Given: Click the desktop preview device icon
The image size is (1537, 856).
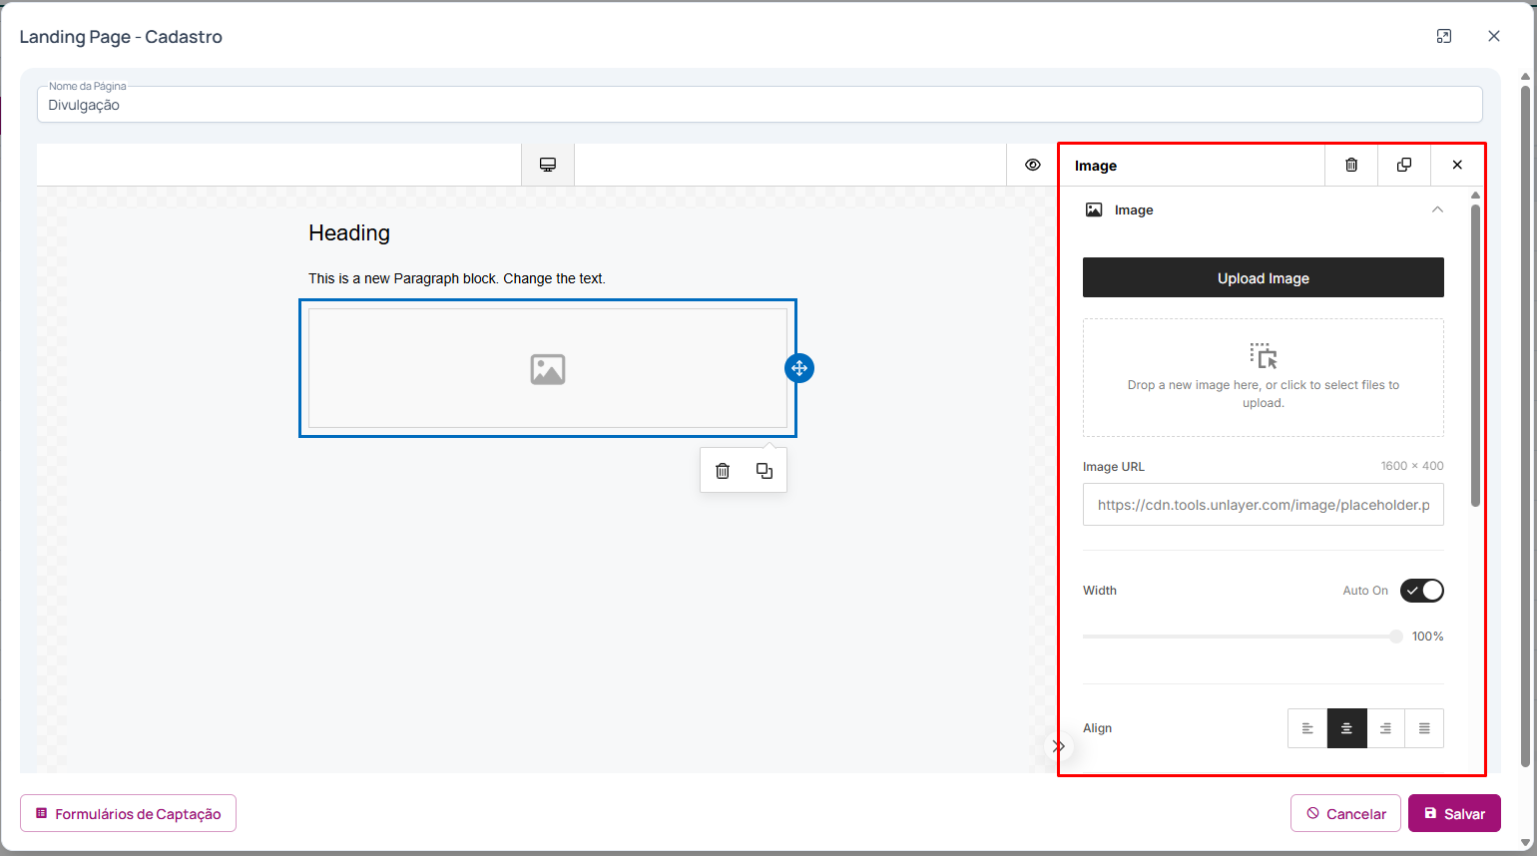Looking at the screenshot, I should pyautogui.click(x=548, y=165).
